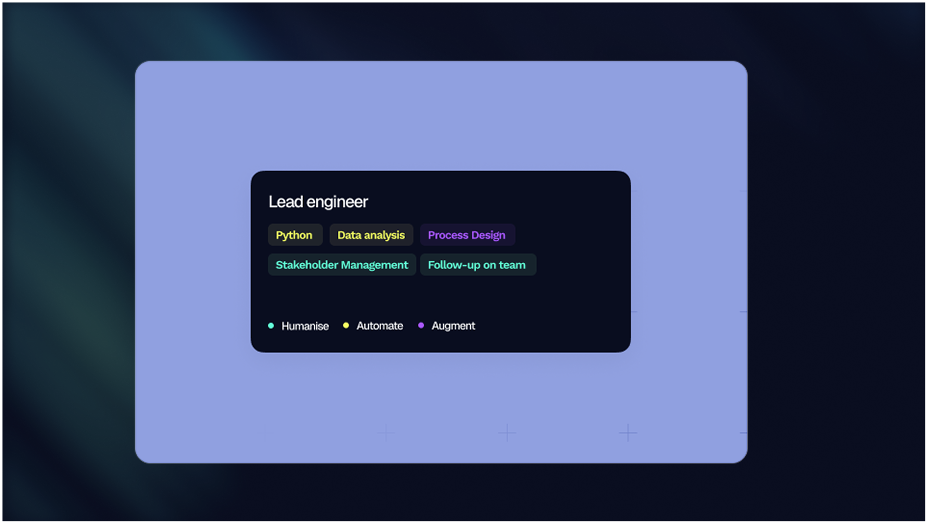
Task: Select the Augment legend label
Action: 453,326
